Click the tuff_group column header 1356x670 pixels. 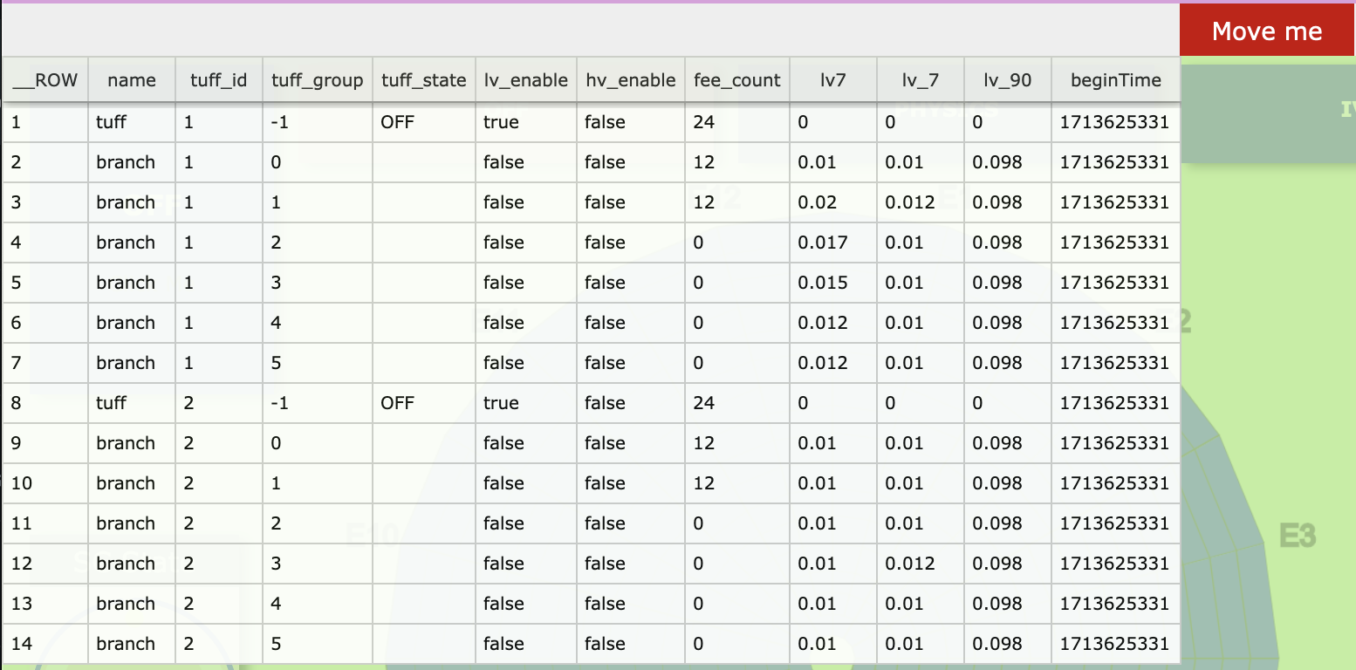click(x=318, y=80)
